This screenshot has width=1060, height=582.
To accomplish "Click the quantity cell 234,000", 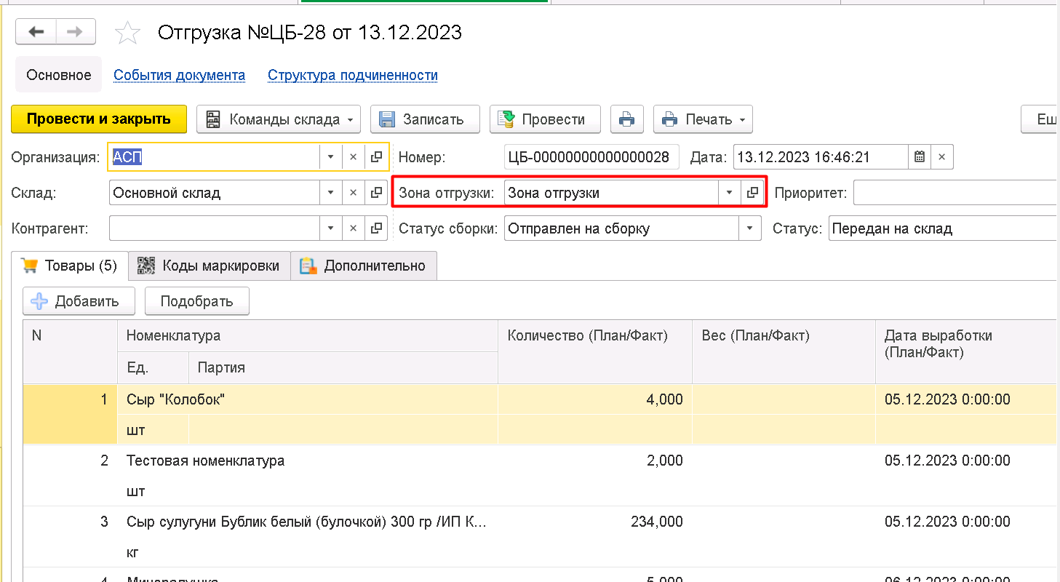I will pos(595,522).
